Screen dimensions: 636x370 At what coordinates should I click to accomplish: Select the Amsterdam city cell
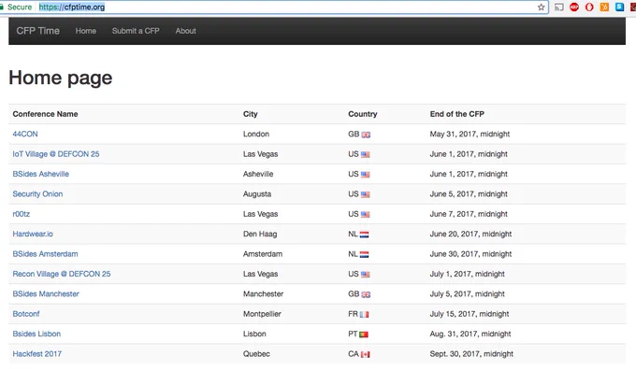pyautogui.click(x=263, y=254)
